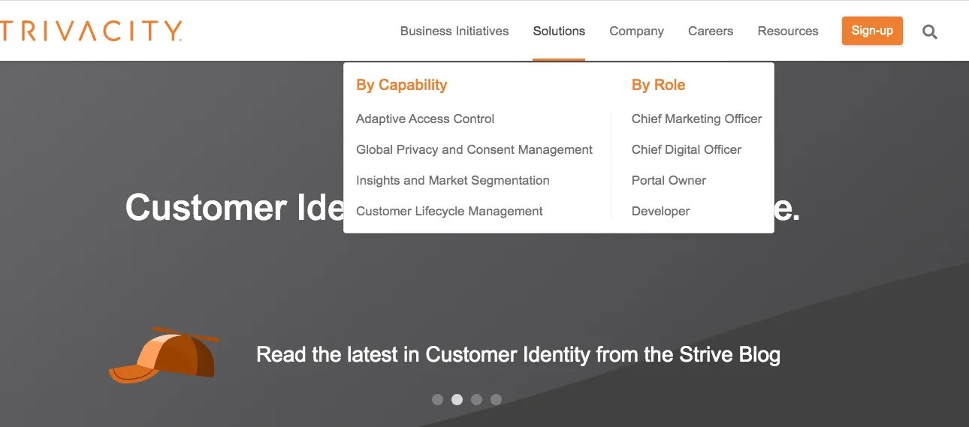Click the Trivacity logo
This screenshot has width=969, height=427.
coord(91,31)
